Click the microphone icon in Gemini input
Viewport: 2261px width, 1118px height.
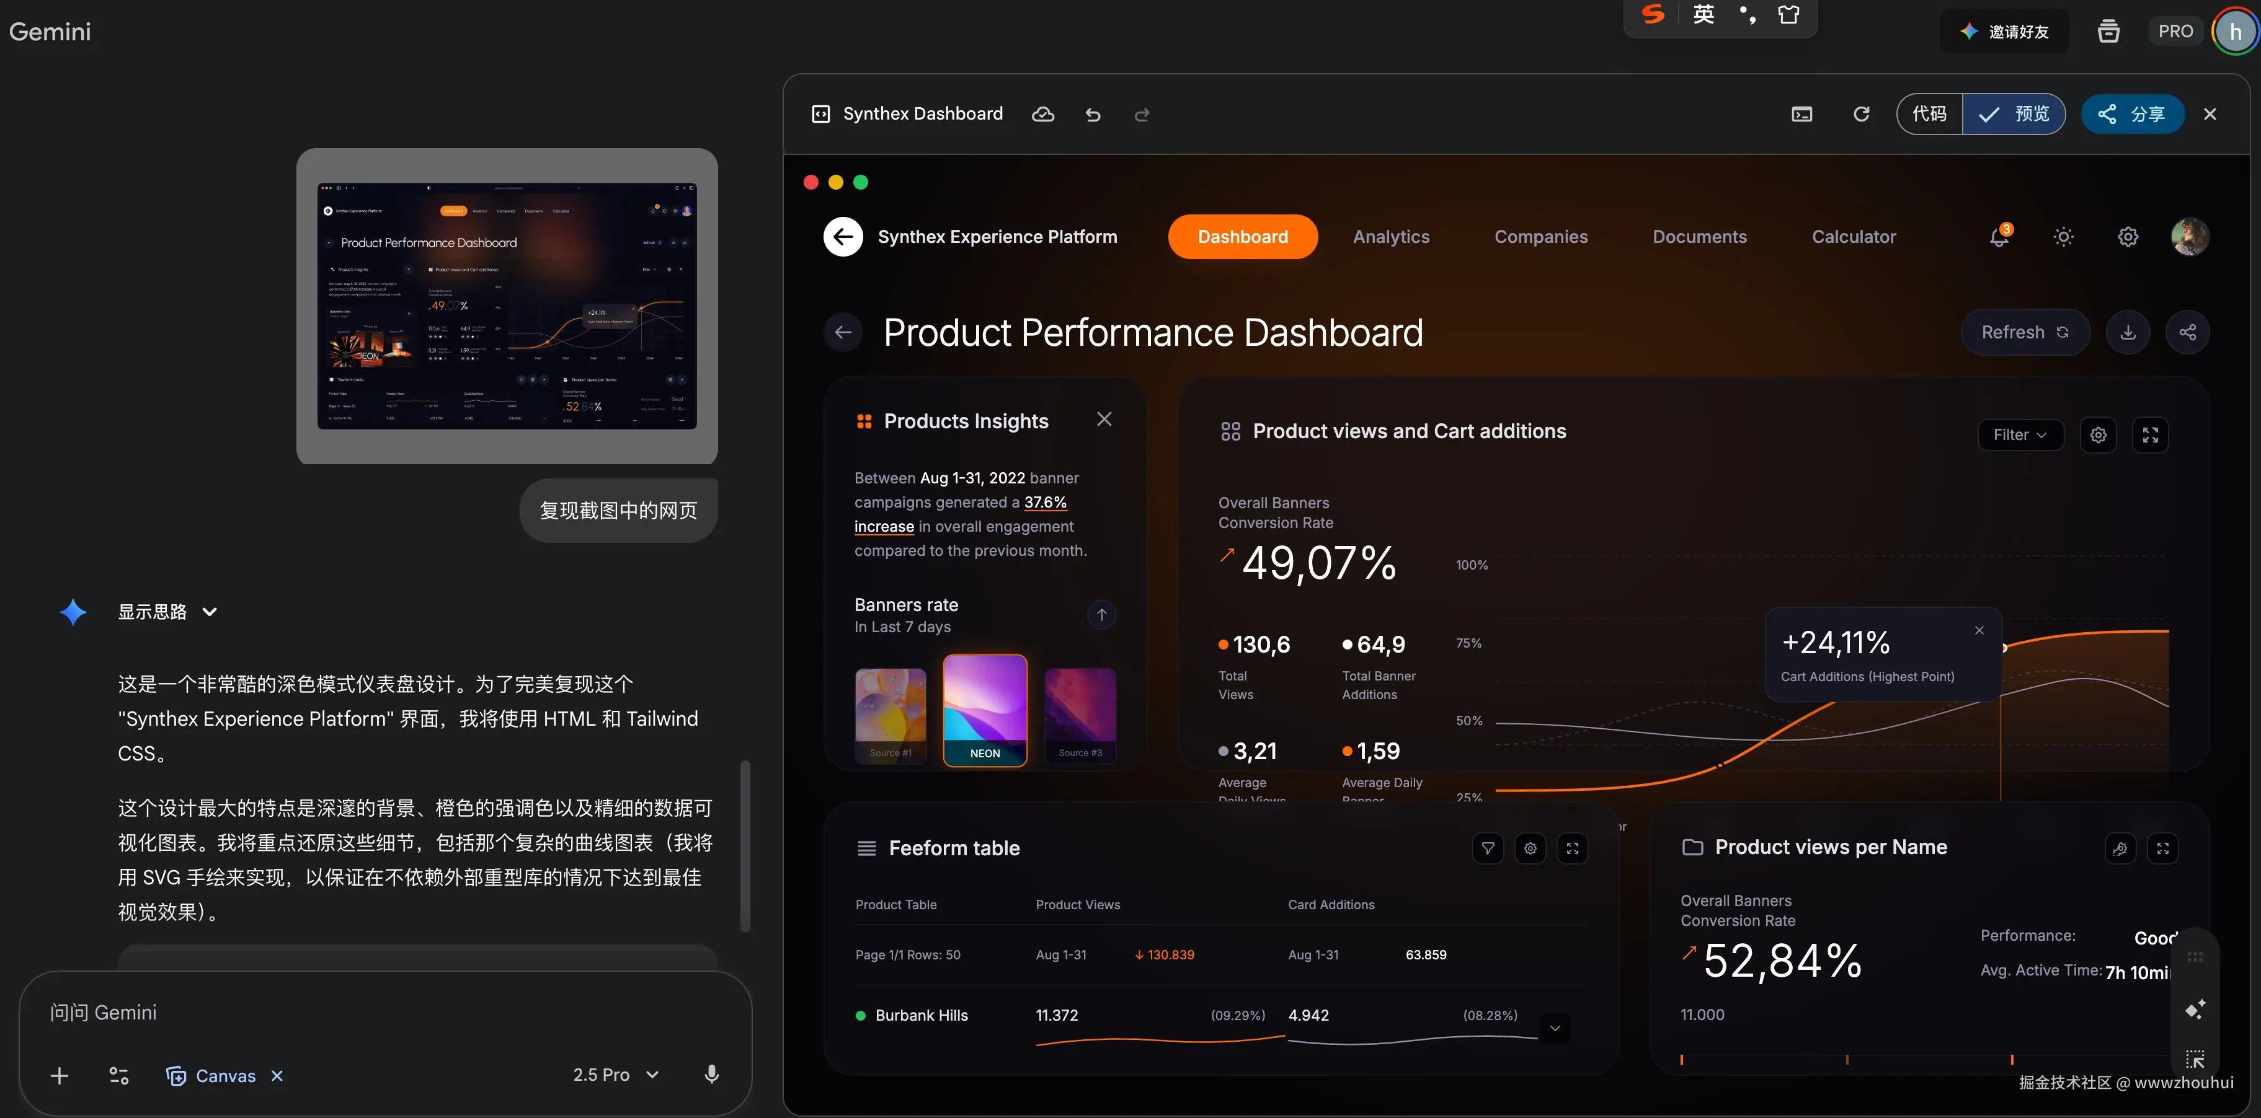tap(712, 1075)
